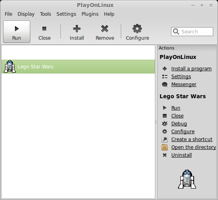Open Configure via toolbar gear icon
The width and height of the screenshot is (218, 200).
[137, 29]
